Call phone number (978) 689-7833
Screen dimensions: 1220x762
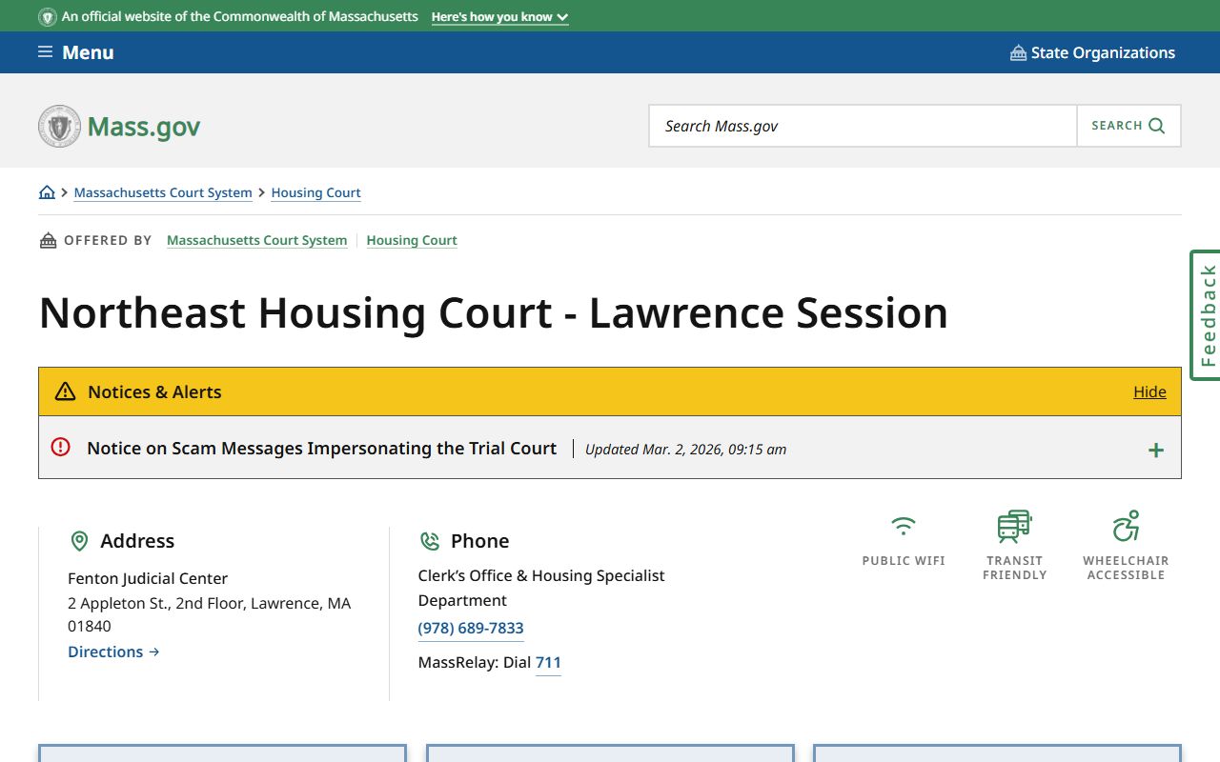[471, 628]
